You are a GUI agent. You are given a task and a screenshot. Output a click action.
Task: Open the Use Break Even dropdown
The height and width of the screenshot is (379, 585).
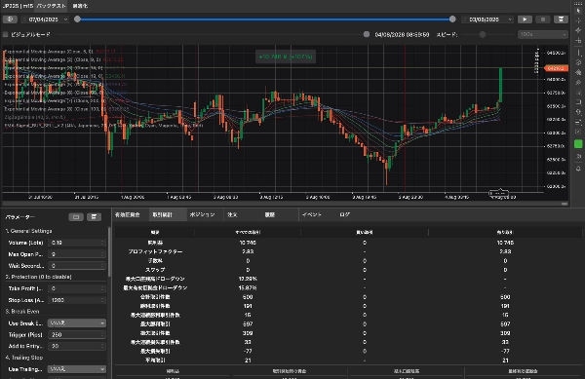tap(76, 323)
